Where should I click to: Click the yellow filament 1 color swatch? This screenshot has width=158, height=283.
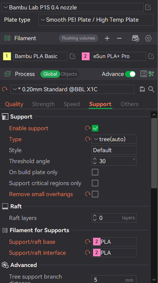tap(7, 56)
